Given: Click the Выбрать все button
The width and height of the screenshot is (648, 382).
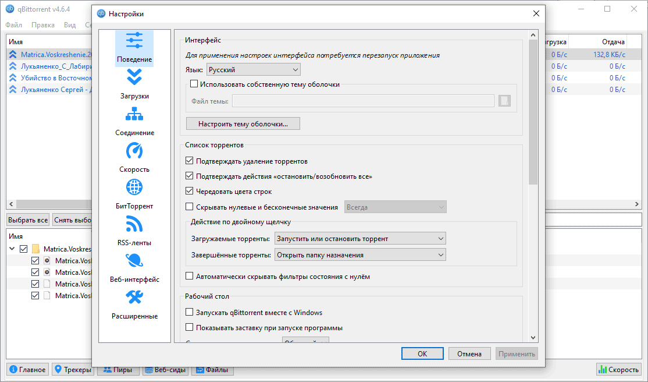Looking at the screenshot, I should point(28,220).
